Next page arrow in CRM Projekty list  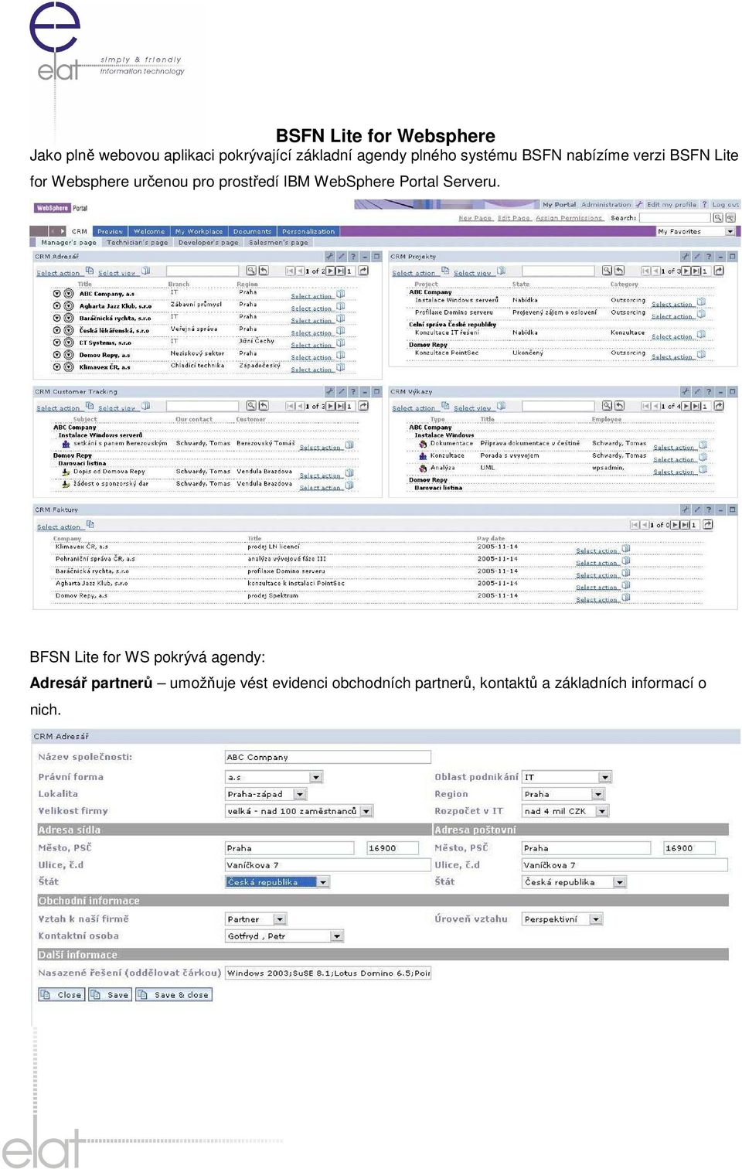click(x=686, y=271)
